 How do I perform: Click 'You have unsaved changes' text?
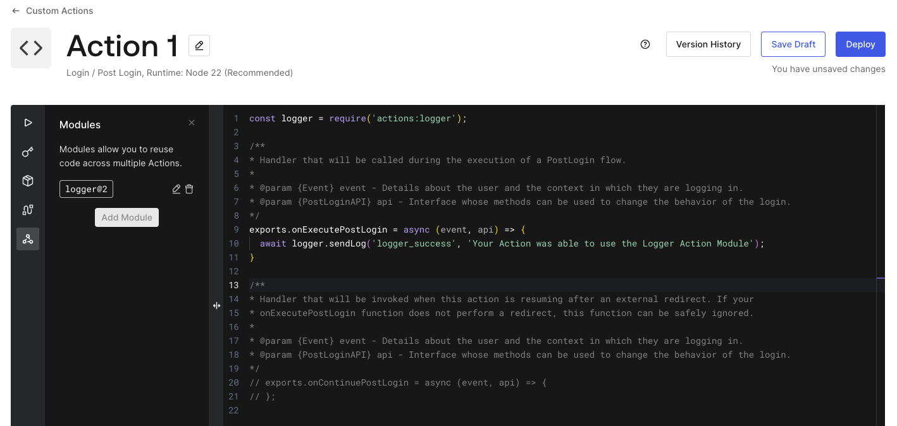point(829,69)
